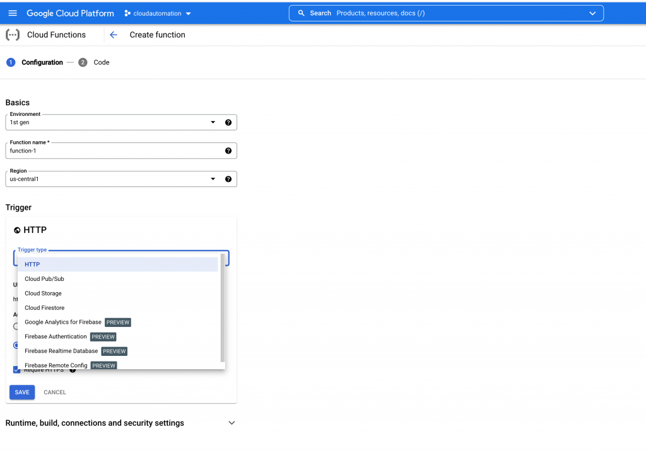Image resolution: width=646 pixels, height=451 pixels.
Task: Click the step 2 circle badge
Action: pos(83,62)
